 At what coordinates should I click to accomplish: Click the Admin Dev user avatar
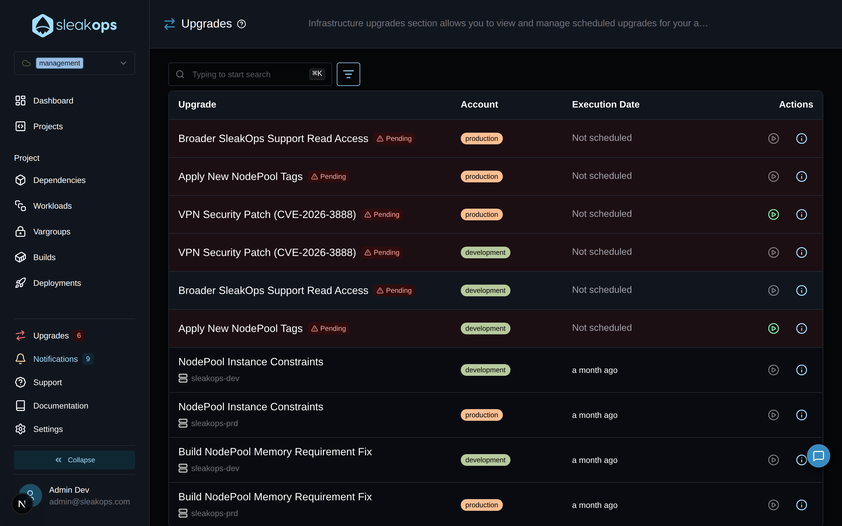coord(31,495)
